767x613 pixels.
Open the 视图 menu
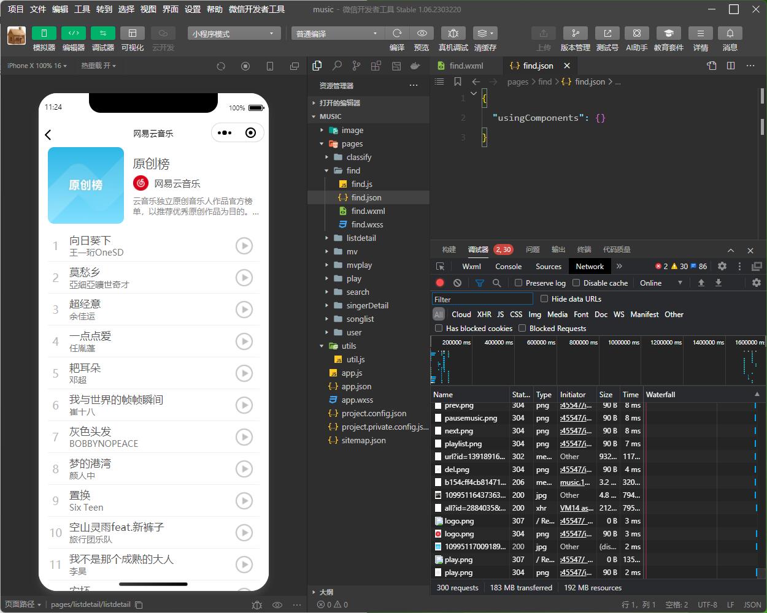click(148, 9)
